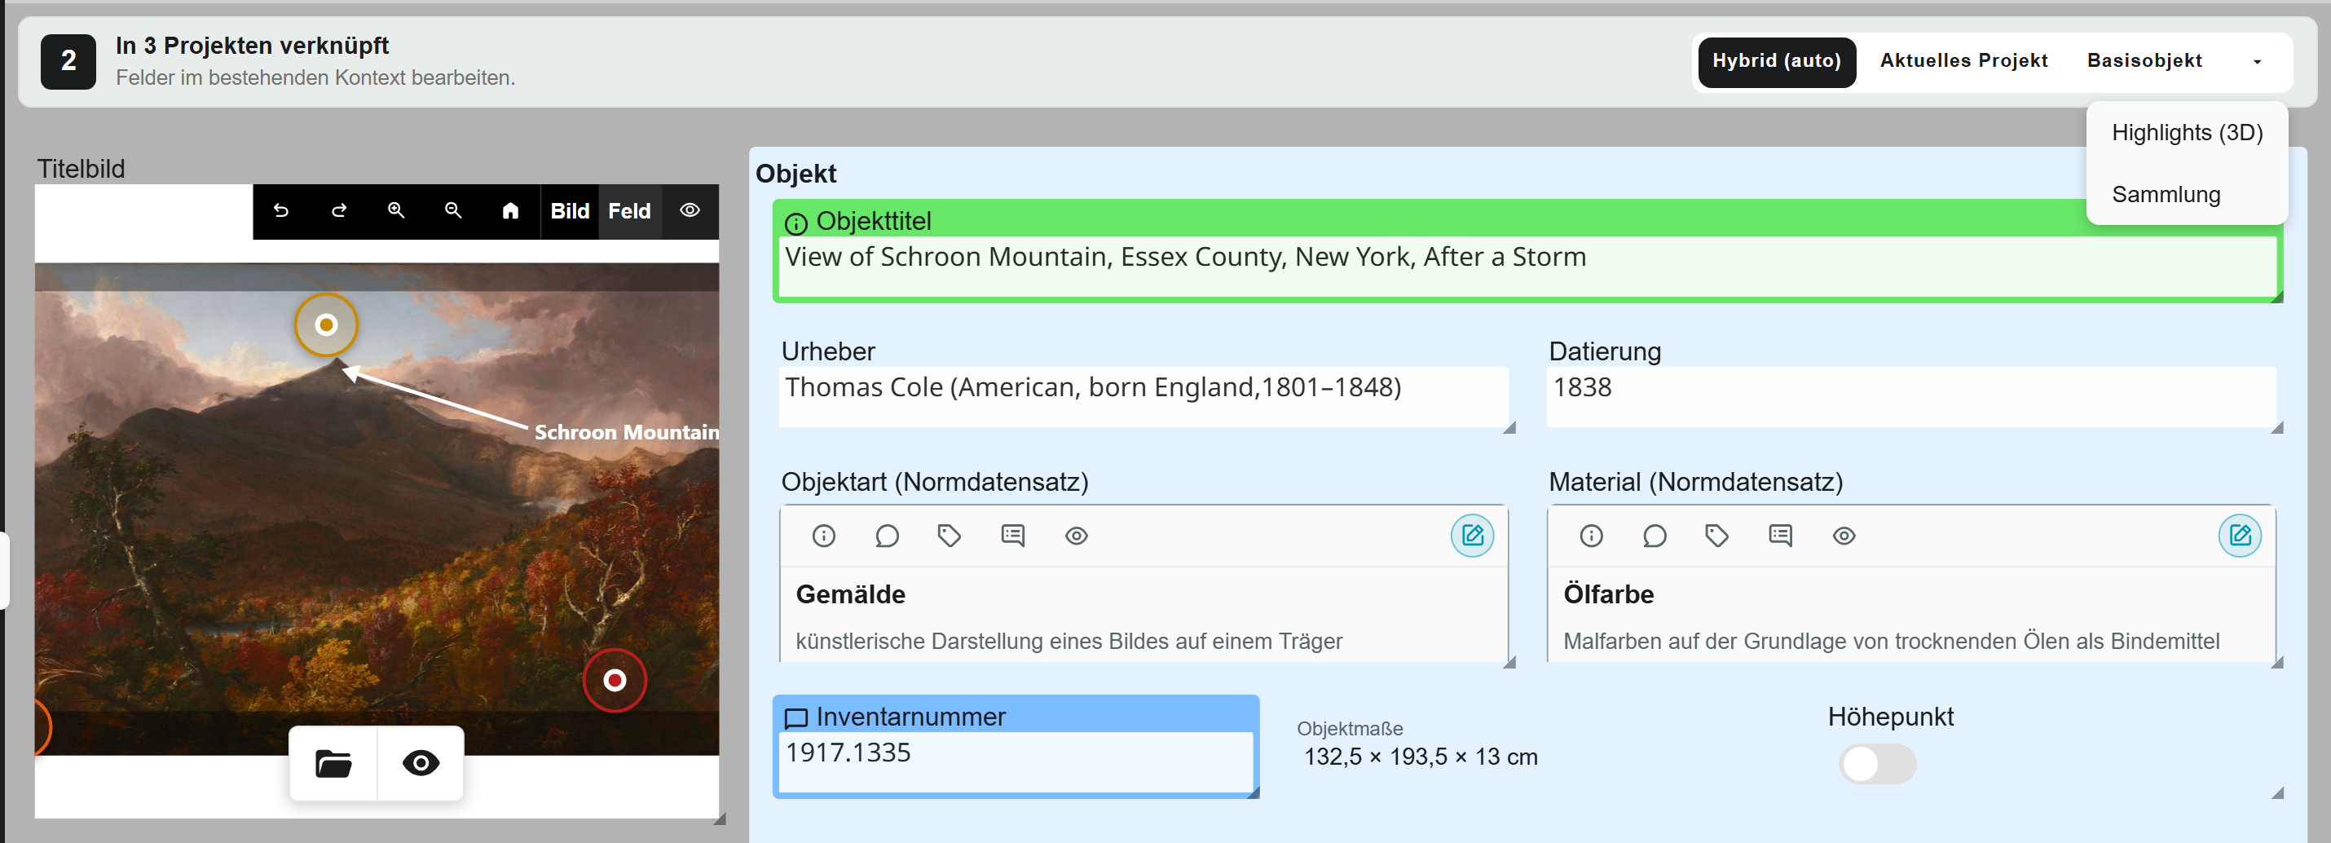Click the undo arrow in image toolbar
This screenshot has height=843, width=2331.
pos(281,211)
